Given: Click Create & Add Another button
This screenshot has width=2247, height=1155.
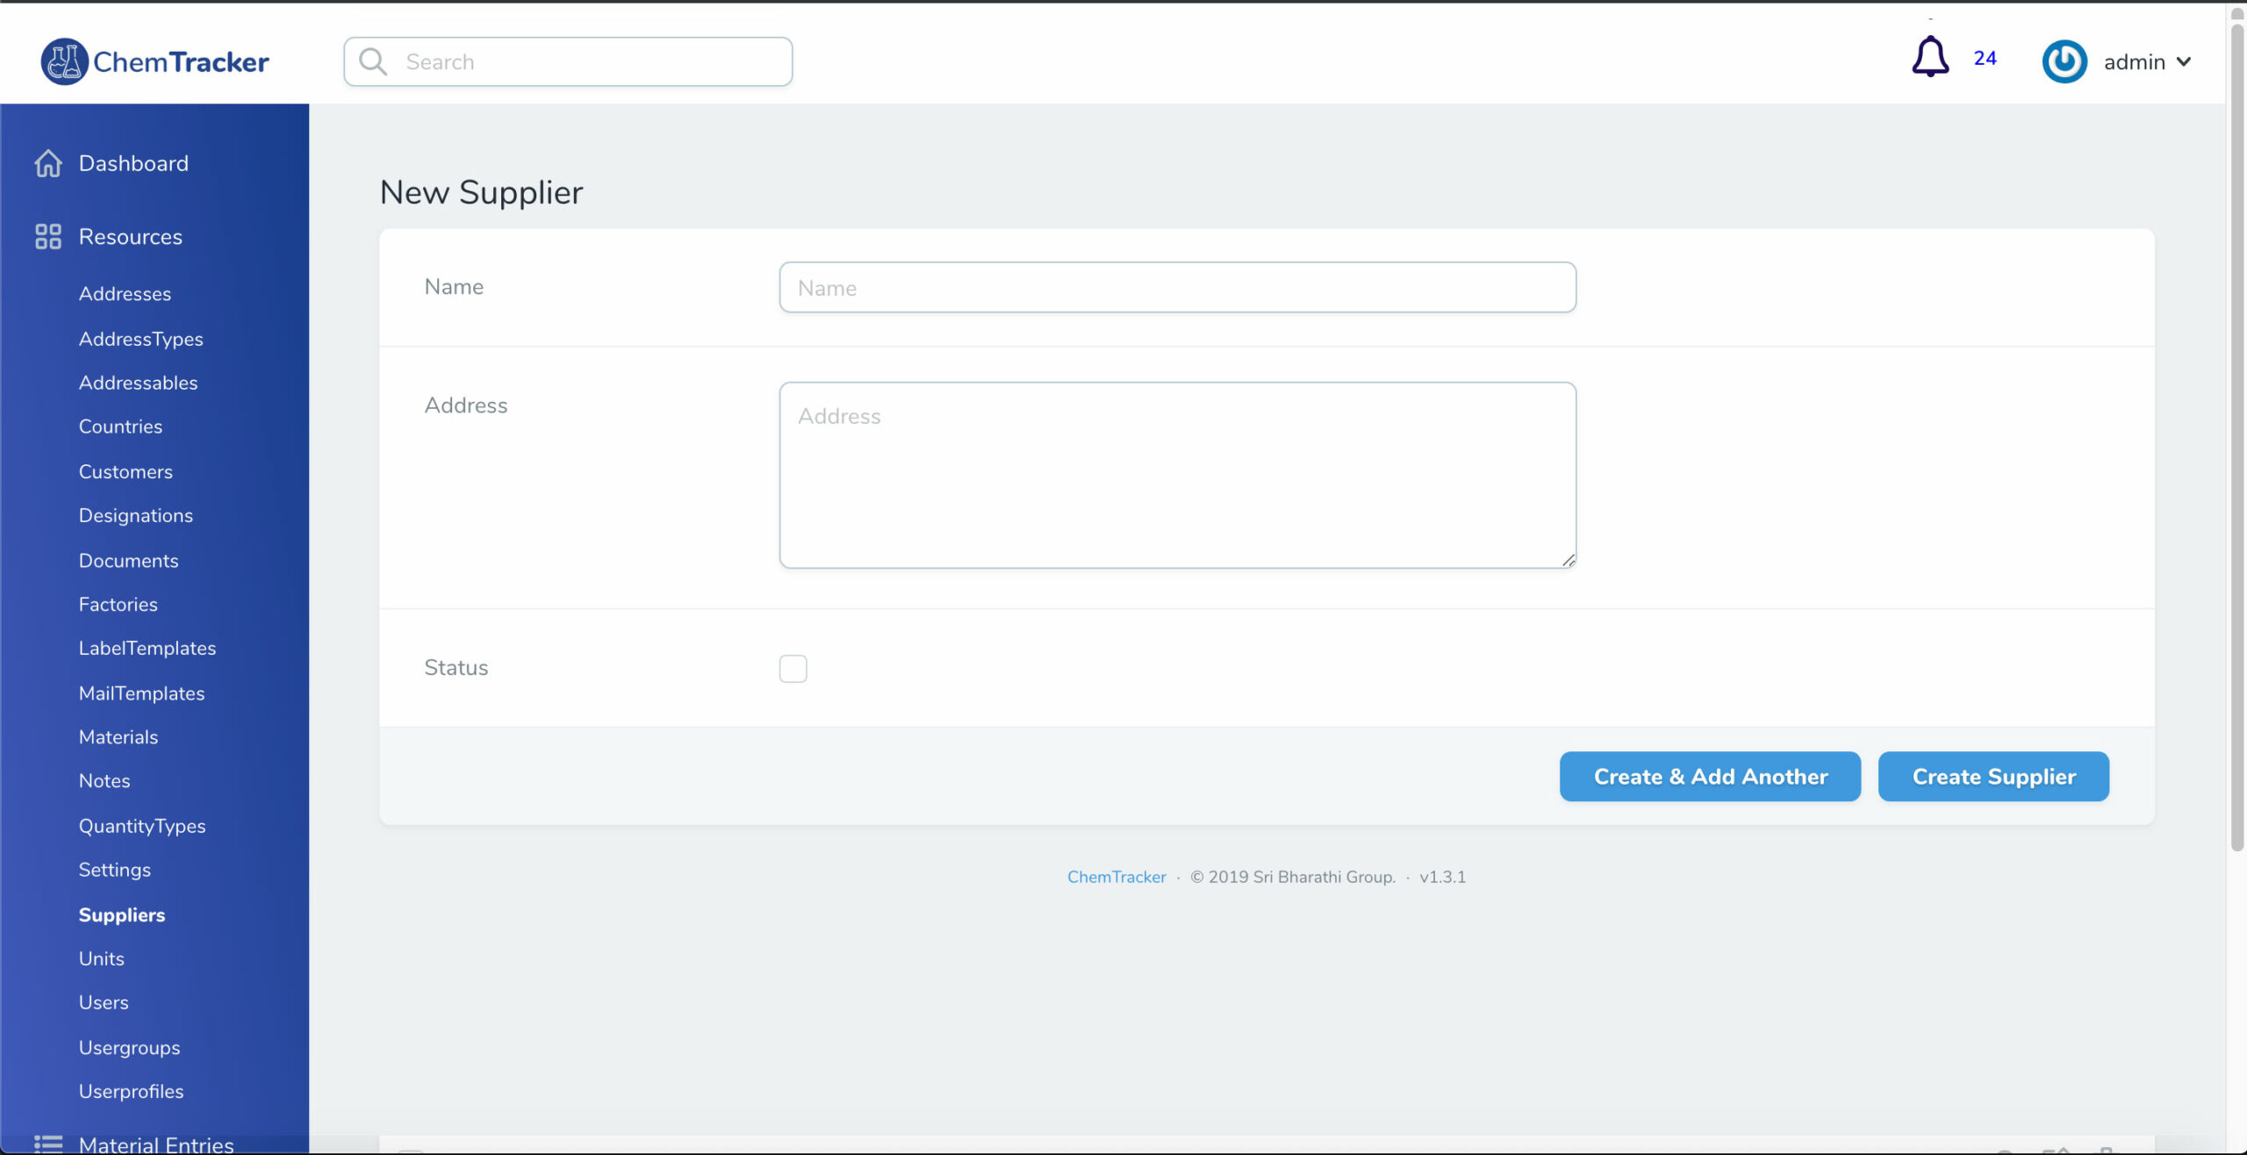Looking at the screenshot, I should click(x=1710, y=777).
